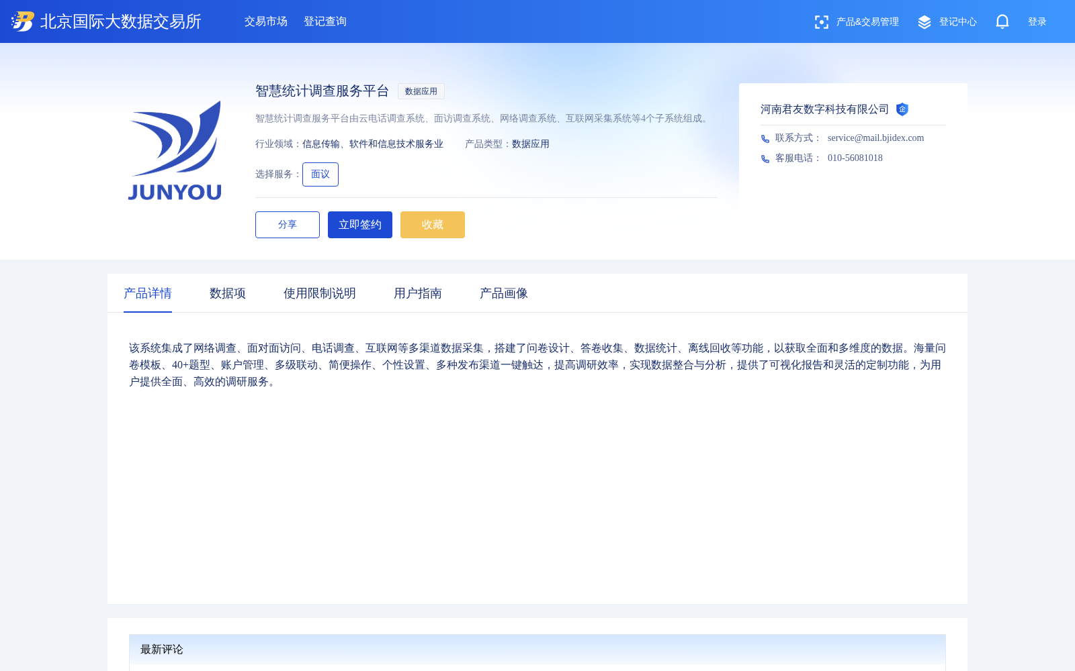The image size is (1075, 671).
Task: Switch to the 产品详情 tab
Action: pyautogui.click(x=148, y=293)
